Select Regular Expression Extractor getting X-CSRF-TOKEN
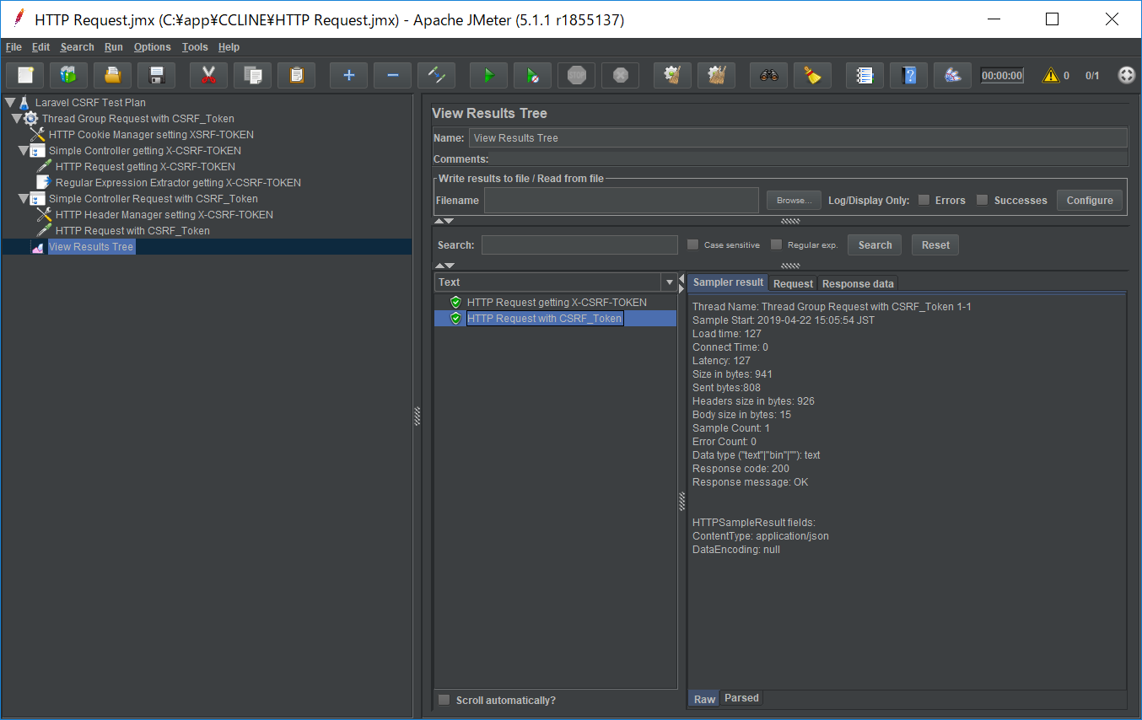Image resolution: width=1142 pixels, height=720 pixels. tap(178, 182)
